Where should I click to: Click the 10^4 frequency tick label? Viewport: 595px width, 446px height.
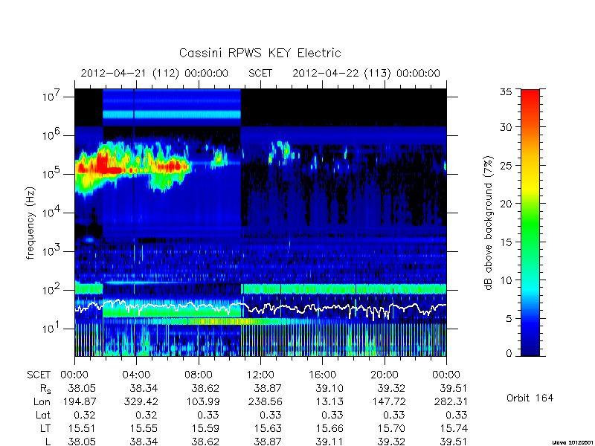pos(52,213)
